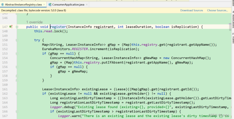Click line number 165 in the gutter
This screenshot has height=119, width=234.
(5, 107)
